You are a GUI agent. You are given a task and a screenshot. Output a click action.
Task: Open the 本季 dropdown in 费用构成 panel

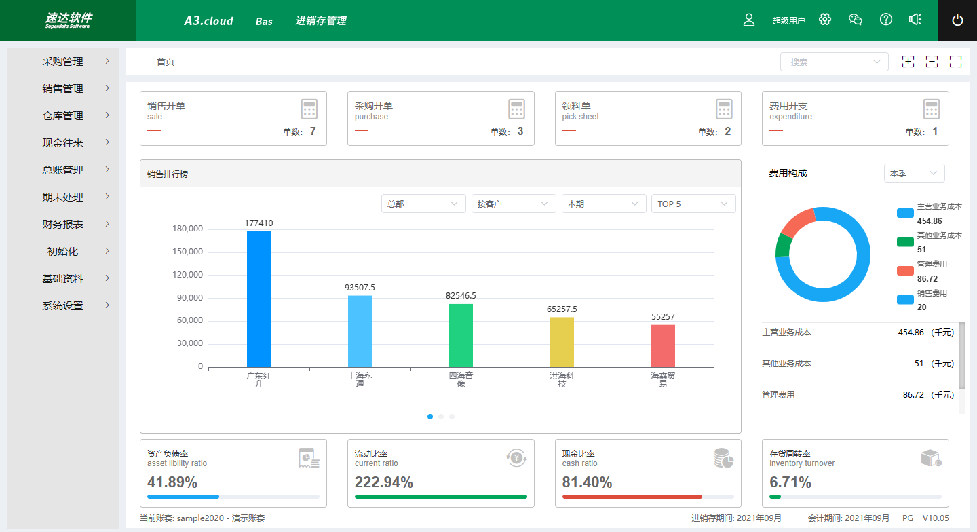914,173
